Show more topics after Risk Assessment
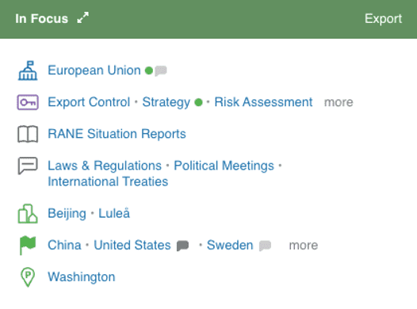417x309 pixels. pyautogui.click(x=339, y=102)
